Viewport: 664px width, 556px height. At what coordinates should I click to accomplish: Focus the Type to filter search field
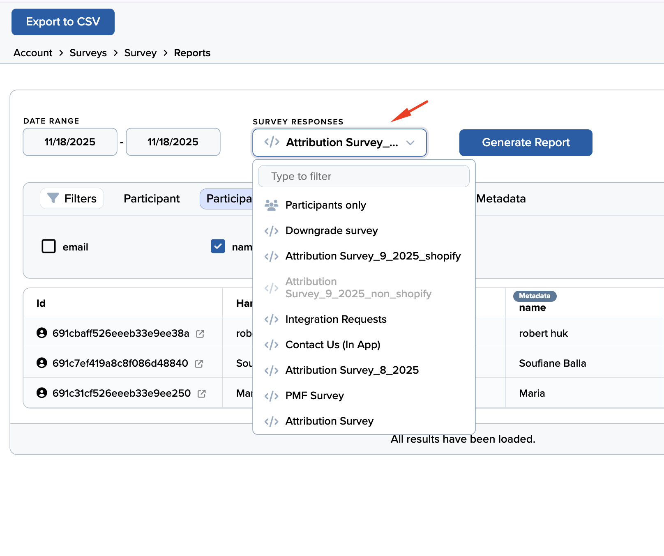point(364,177)
